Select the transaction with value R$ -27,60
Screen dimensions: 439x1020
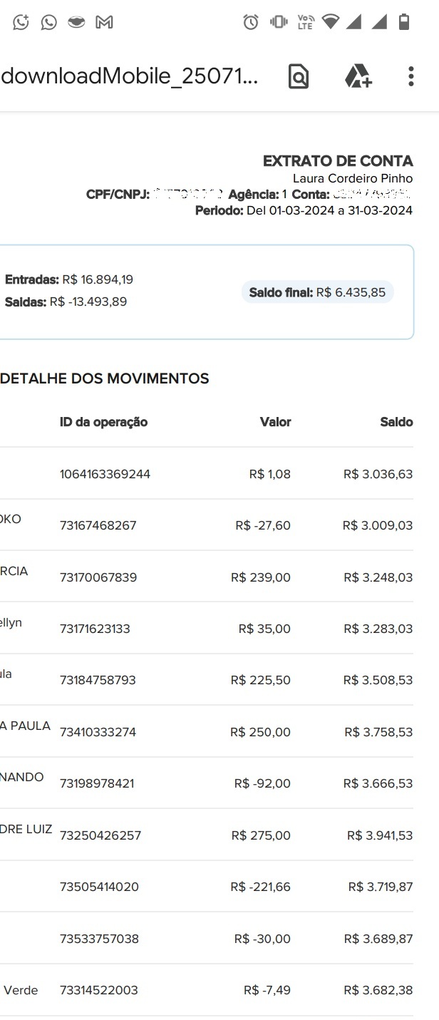(x=269, y=525)
